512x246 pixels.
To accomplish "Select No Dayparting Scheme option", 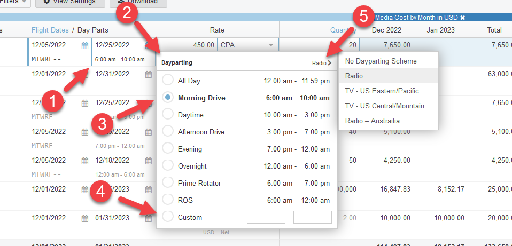I will (381, 61).
